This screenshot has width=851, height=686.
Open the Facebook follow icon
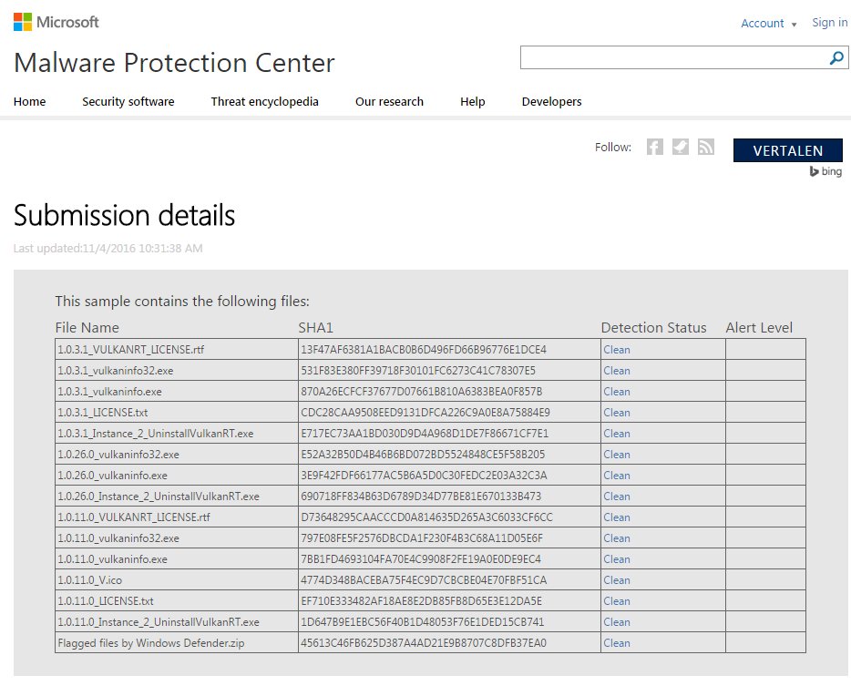point(654,147)
